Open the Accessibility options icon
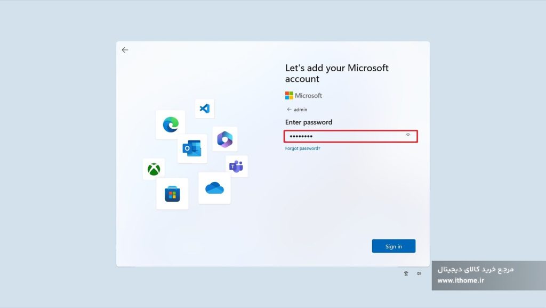This screenshot has height=308, width=546. point(406,273)
